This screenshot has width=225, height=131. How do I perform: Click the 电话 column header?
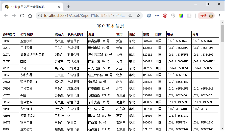[170, 34]
